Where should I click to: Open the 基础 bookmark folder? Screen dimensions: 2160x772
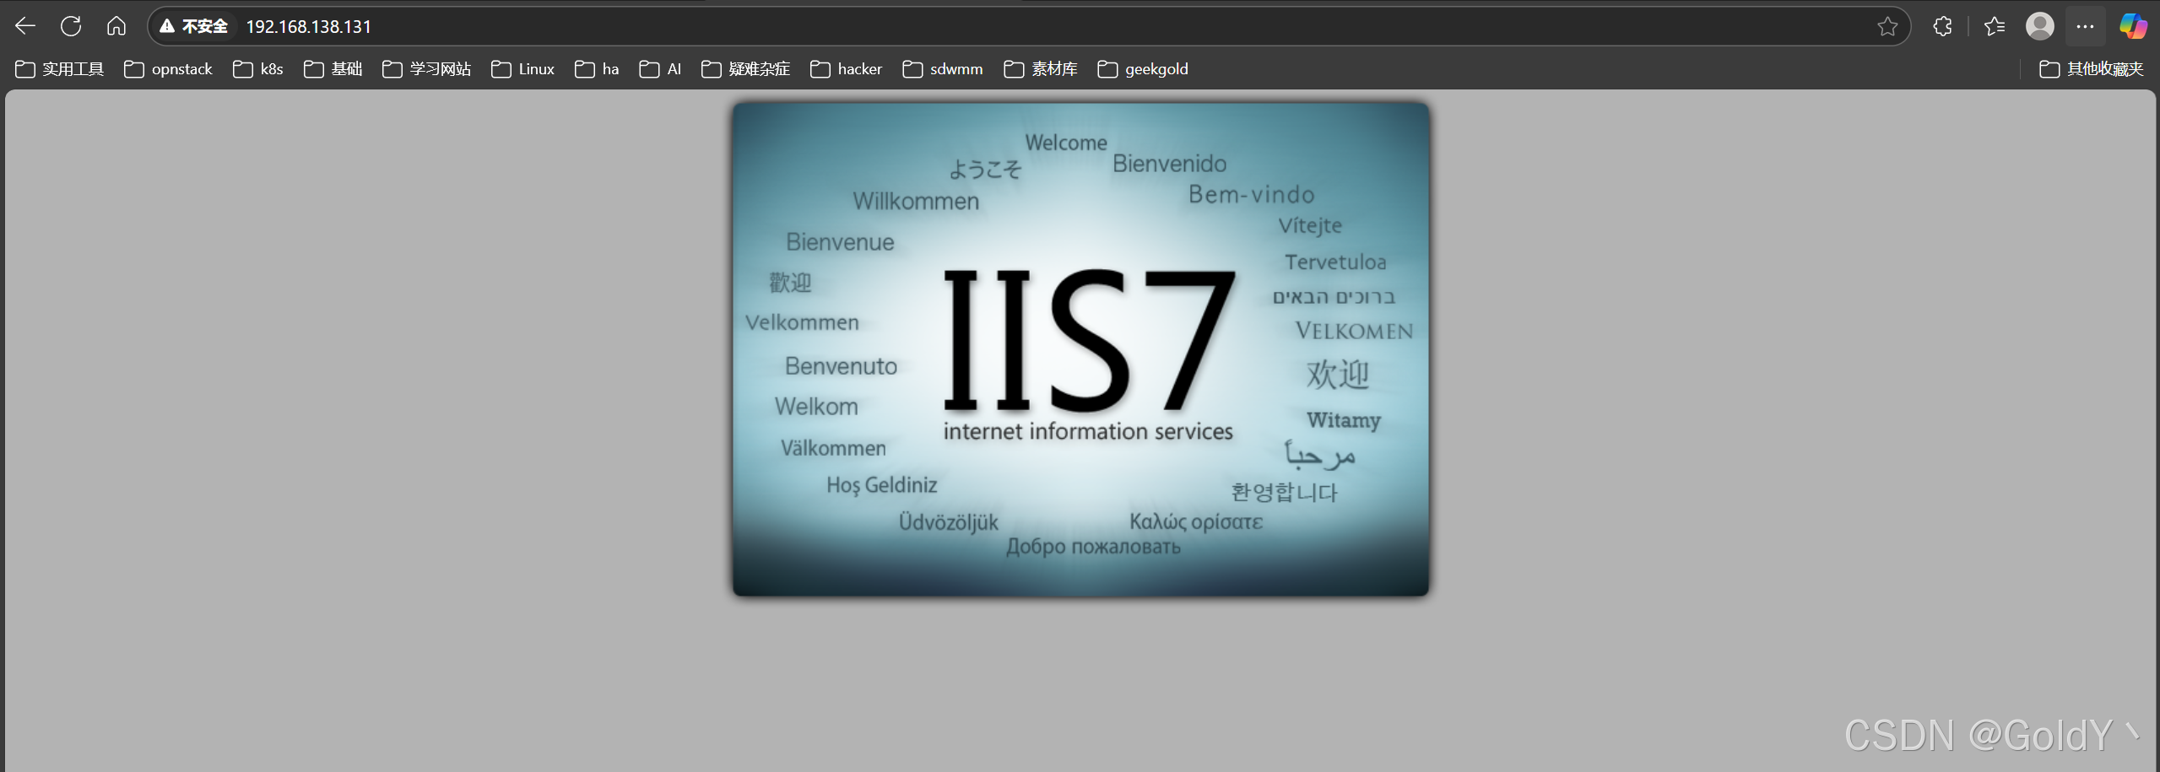click(x=333, y=69)
